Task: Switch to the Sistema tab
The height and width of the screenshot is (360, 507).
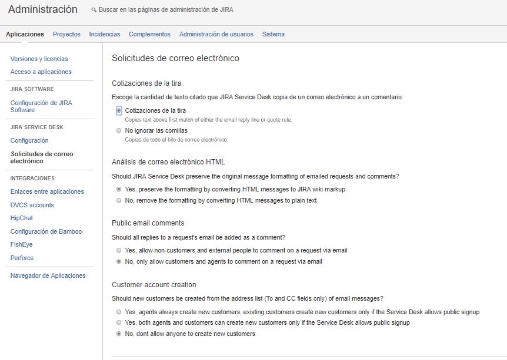Action: tap(273, 34)
